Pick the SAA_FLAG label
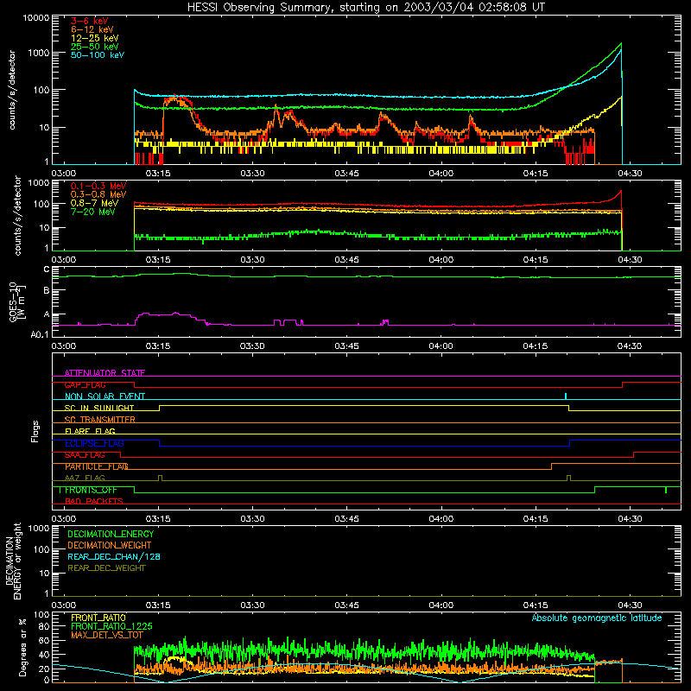 85,455
